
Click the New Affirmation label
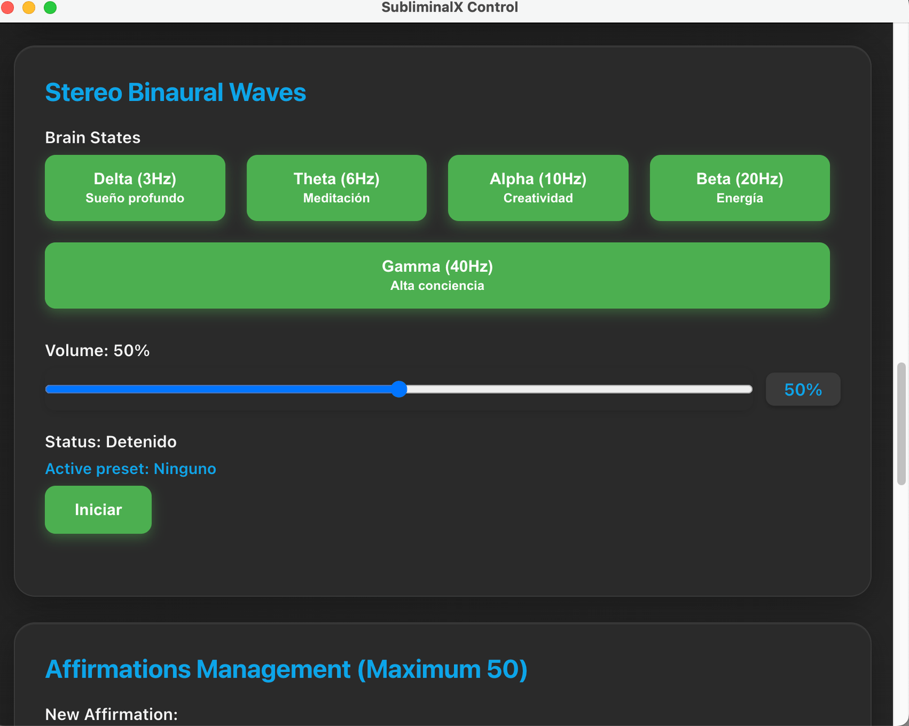click(112, 714)
